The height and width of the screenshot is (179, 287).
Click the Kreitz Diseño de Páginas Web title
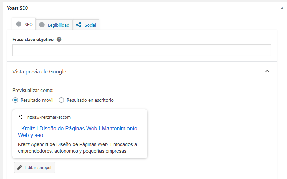[78, 132]
